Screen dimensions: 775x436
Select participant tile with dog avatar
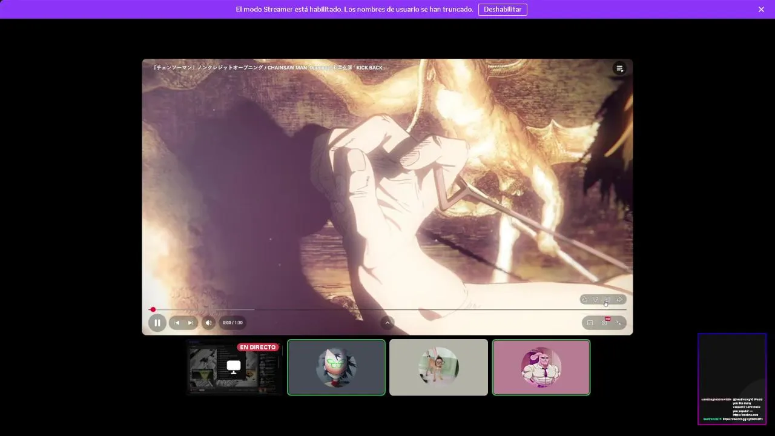coord(438,367)
